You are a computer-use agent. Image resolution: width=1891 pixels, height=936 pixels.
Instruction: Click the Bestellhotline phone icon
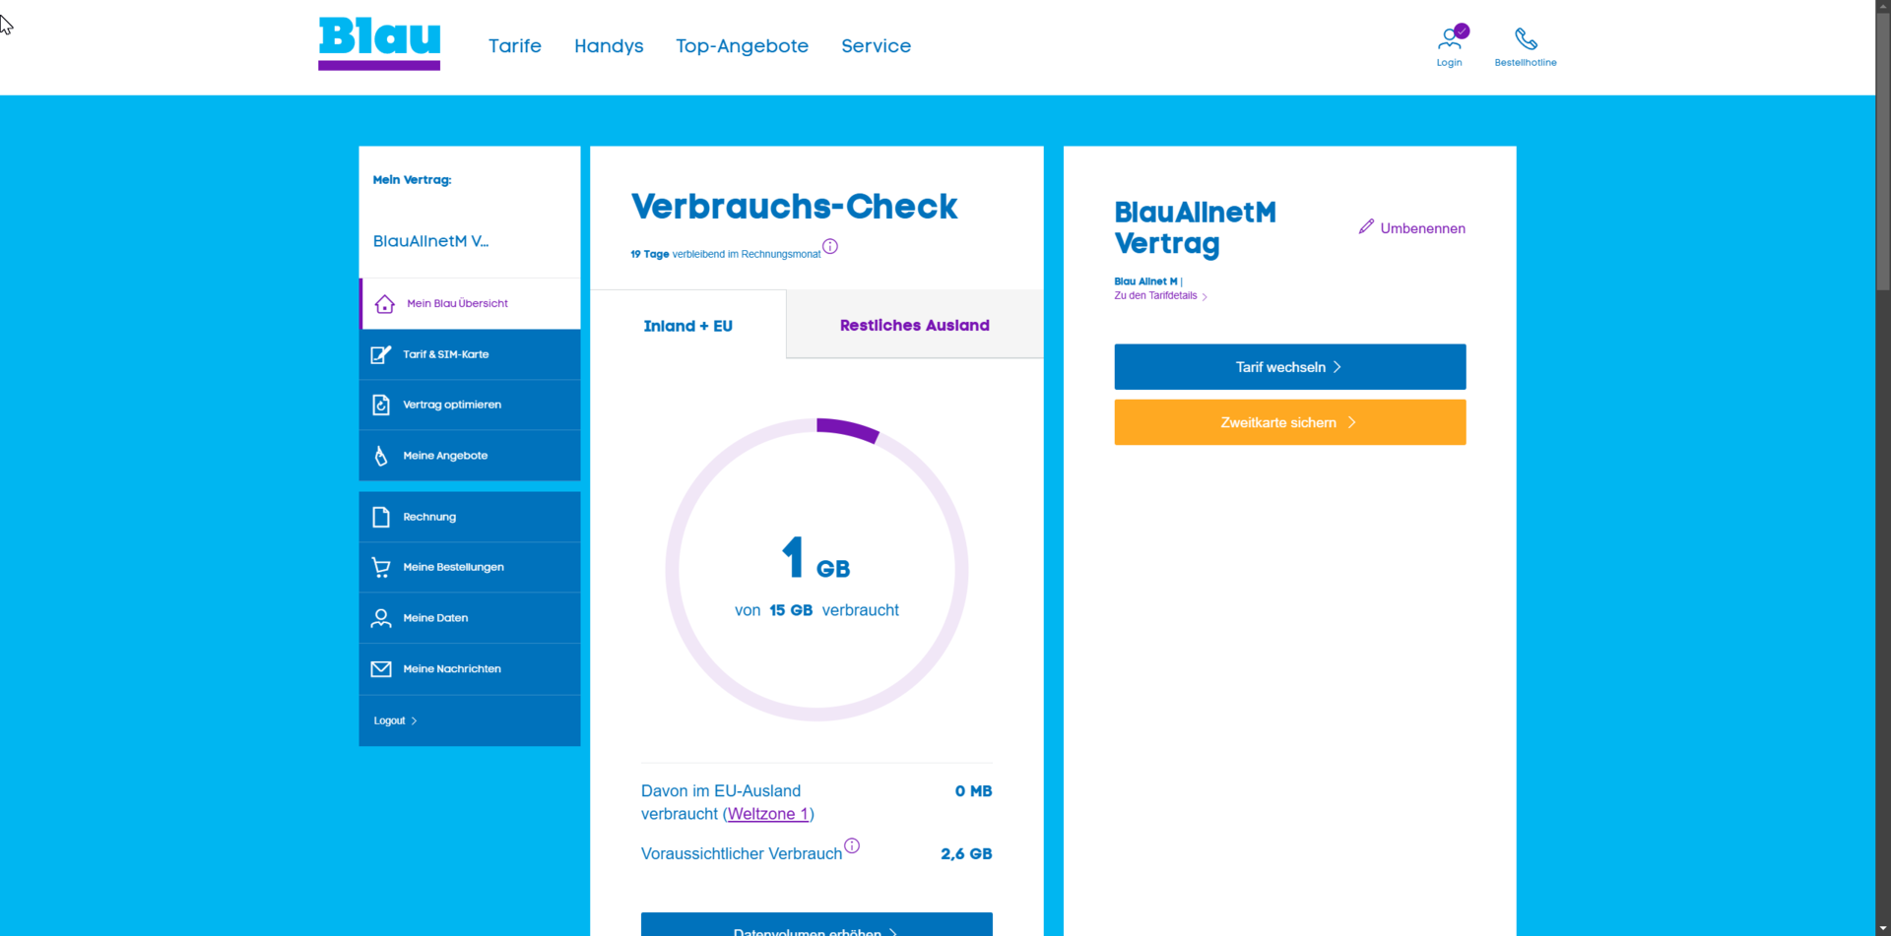pyautogui.click(x=1526, y=39)
